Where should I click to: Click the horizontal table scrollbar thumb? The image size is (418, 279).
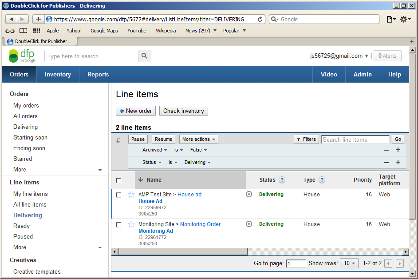(183, 251)
